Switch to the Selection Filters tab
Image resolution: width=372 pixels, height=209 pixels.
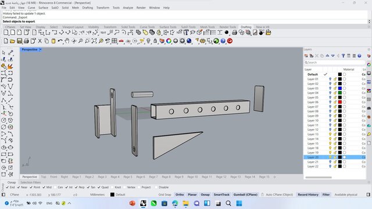pos(30,182)
